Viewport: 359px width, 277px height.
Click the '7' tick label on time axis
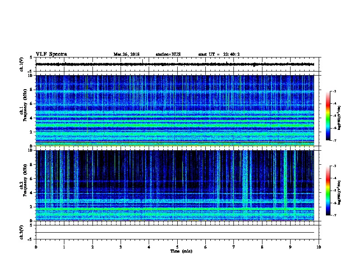tap(234, 247)
